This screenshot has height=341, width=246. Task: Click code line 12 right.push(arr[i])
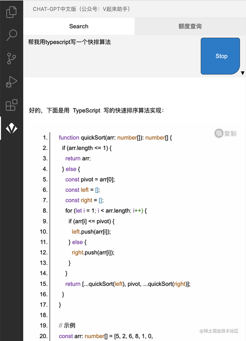click(x=93, y=252)
